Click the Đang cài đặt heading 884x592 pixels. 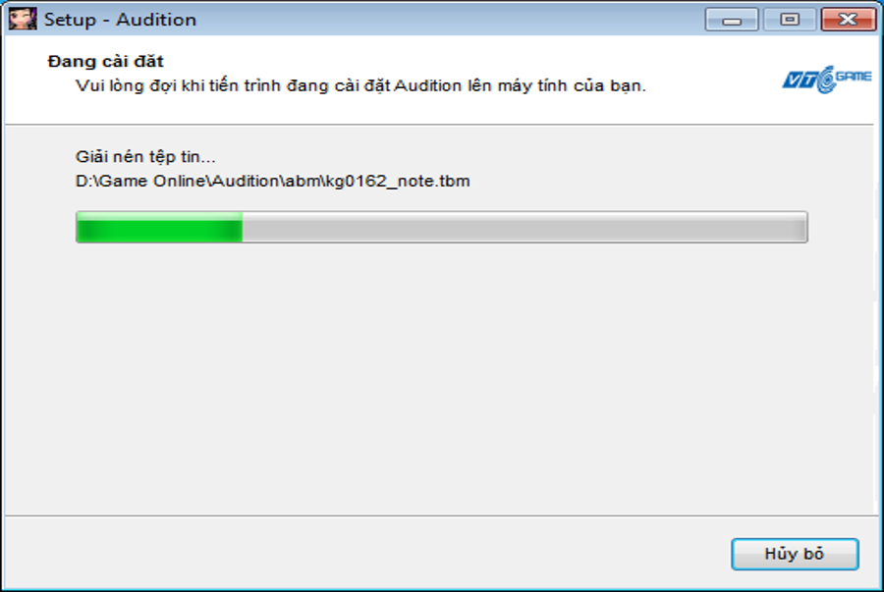[x=105, y=61]
